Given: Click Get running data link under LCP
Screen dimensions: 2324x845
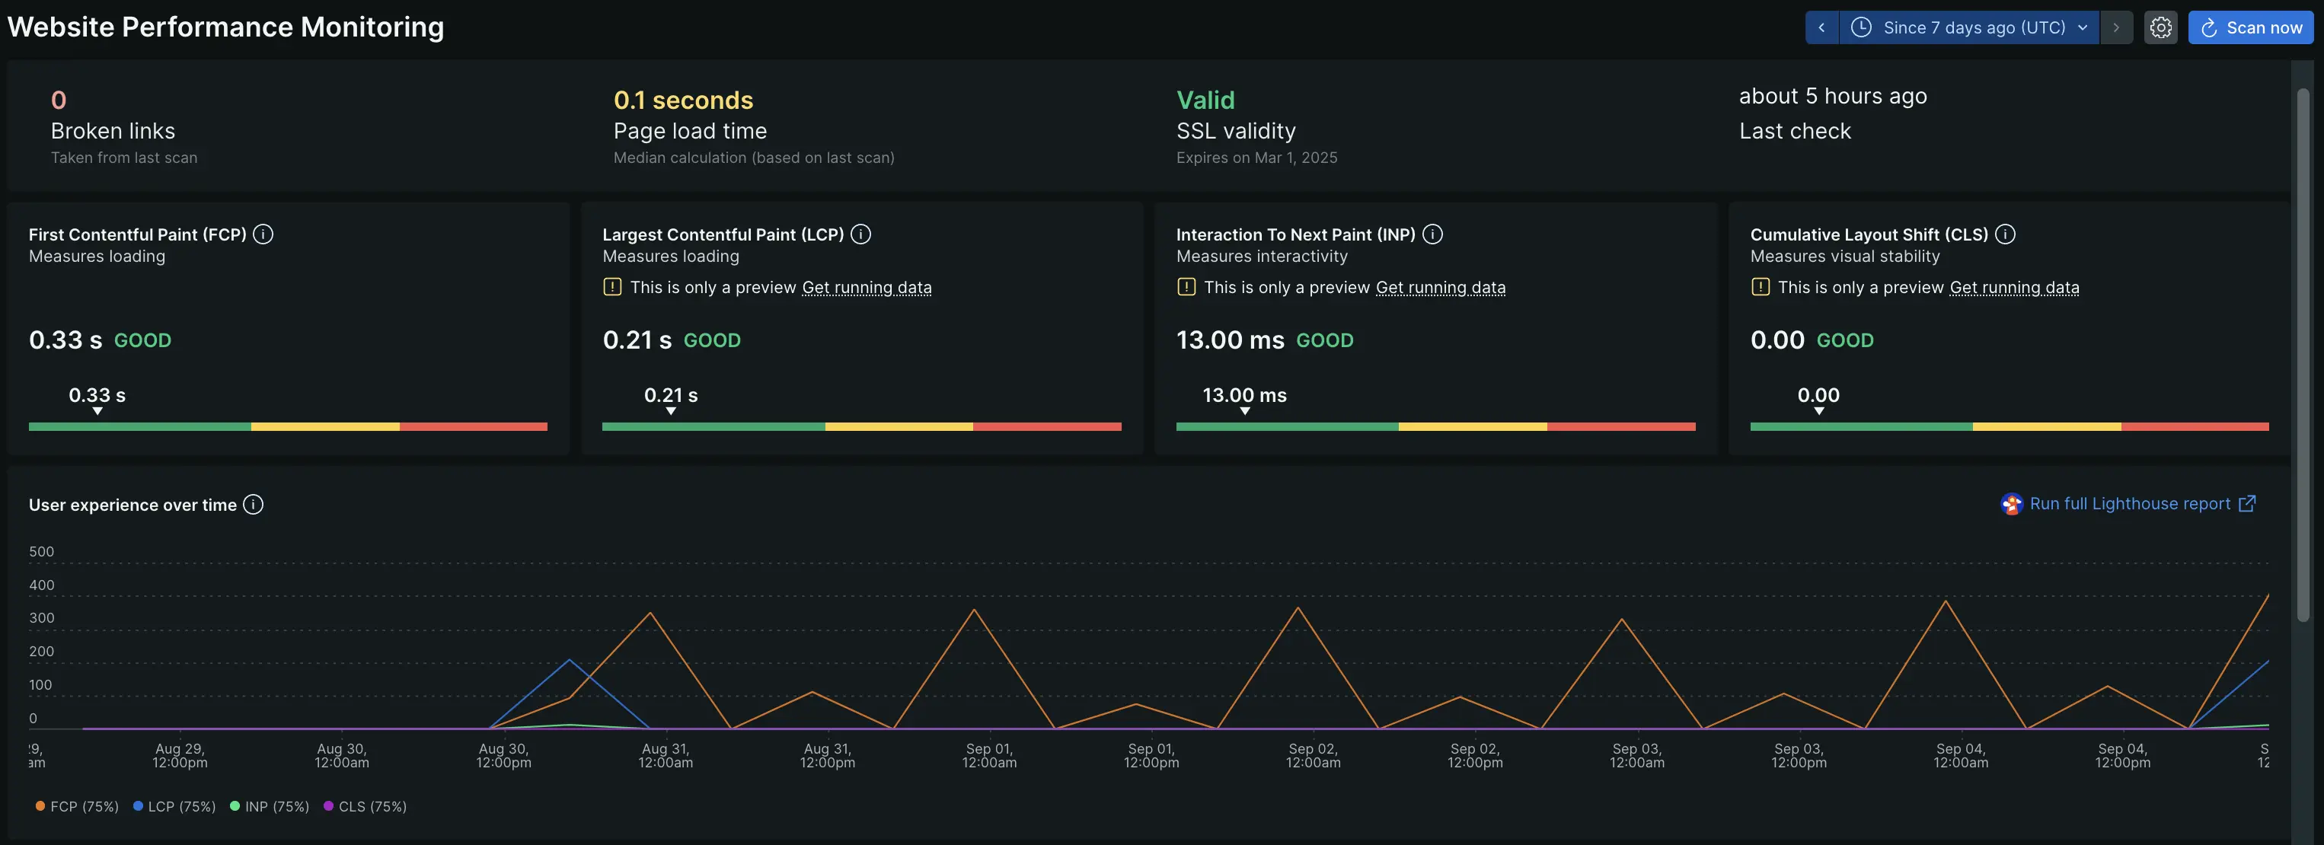Looking at the screenshot, I should [x=866, y=288].
